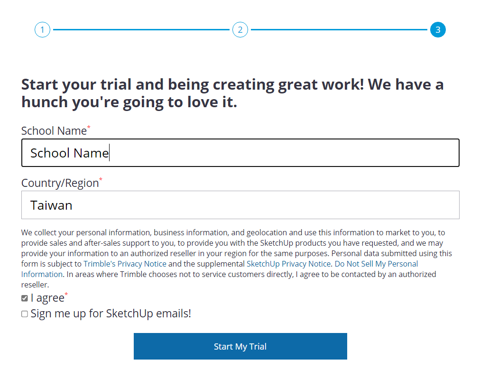Screen dimensions: 489x379
Task: Go back to step 1 circle
Action: point(42,29)
